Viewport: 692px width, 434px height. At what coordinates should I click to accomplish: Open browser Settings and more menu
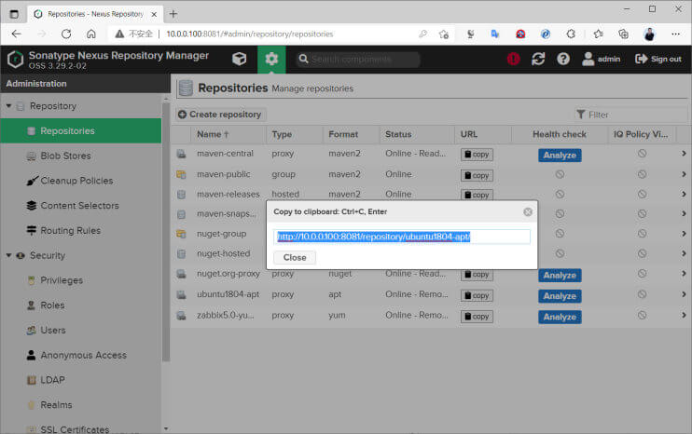point(675,34)
